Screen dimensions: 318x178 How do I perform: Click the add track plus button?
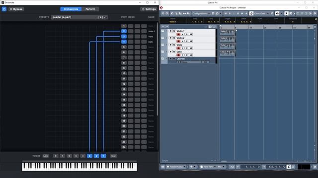[x=163, y=27]
